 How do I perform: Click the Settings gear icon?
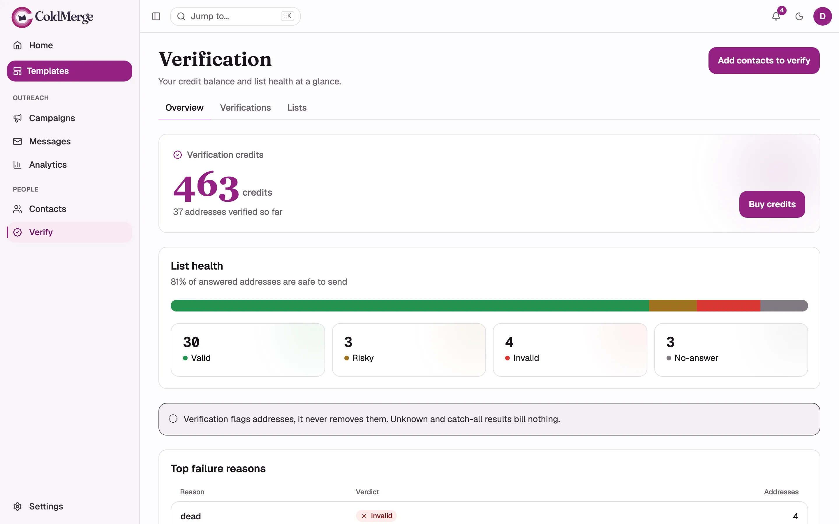click(x=17, y=506)
